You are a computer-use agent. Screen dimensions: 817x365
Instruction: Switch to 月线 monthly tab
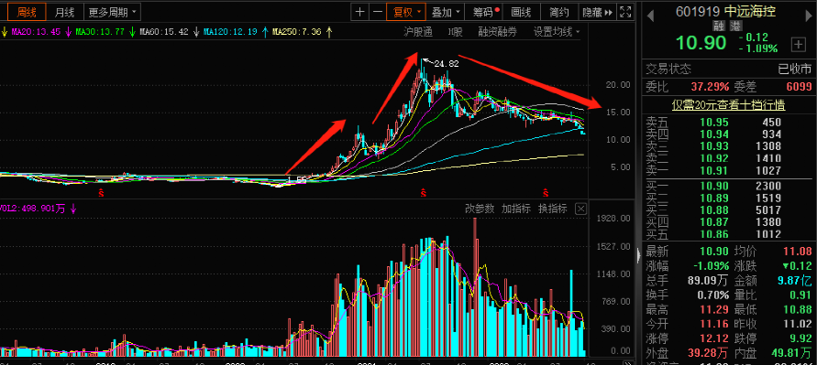[64, 12]
